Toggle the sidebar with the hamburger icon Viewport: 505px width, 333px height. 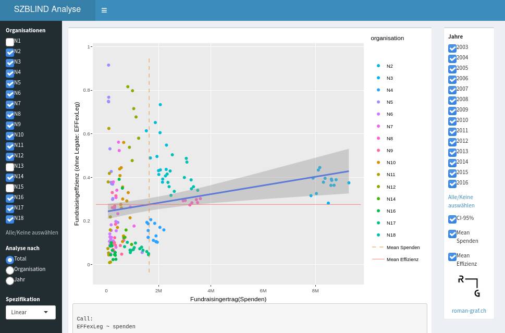pyautogui.click(x=104, y=10)
